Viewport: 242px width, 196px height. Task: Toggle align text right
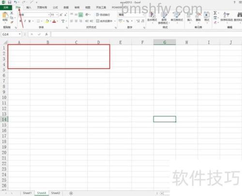click(x=80, y=21)
